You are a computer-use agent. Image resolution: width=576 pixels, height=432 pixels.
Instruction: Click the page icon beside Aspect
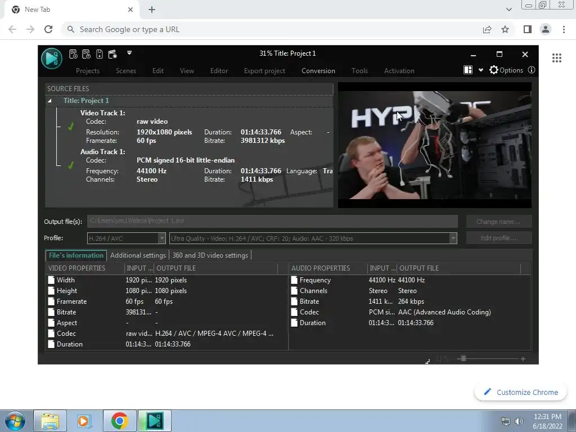(x=51, y=322)
